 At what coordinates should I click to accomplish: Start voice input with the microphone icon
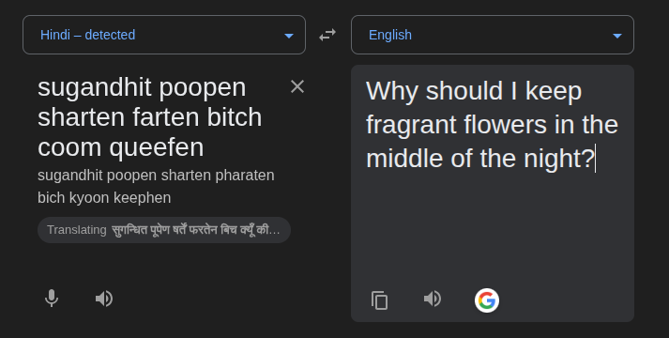[x=52, y=299]
